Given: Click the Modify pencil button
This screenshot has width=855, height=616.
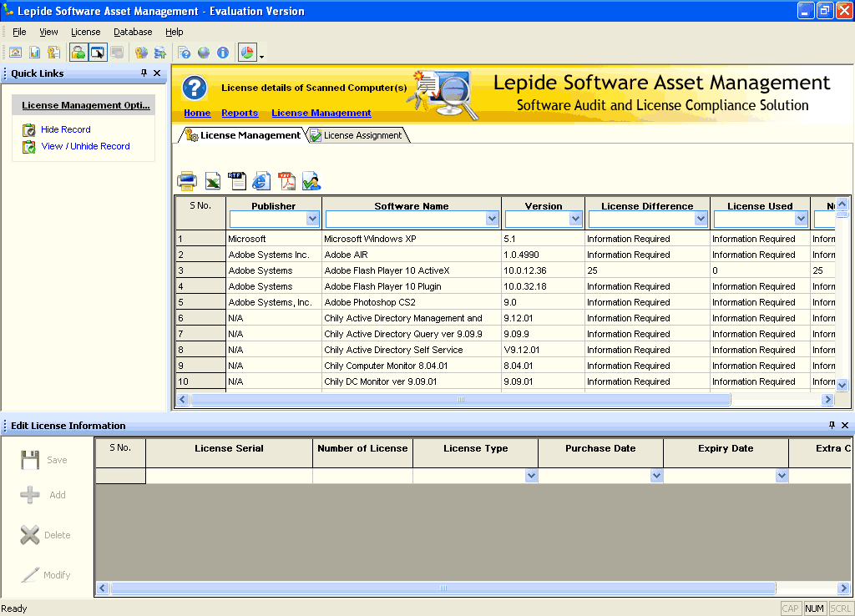Looking at the screenshot, I should [45, 575].
